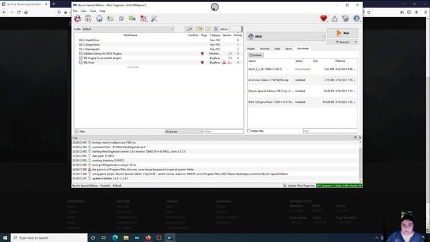Click the version warning icon on SSE Fixes

224,63
